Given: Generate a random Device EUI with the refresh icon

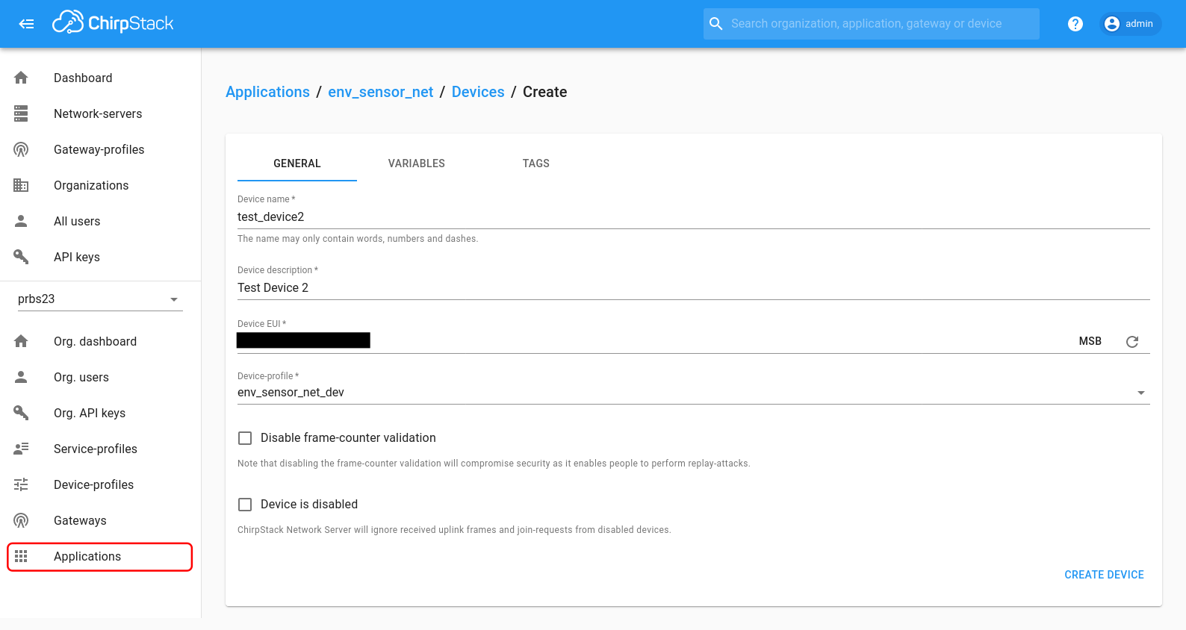Looking at the screenshot, I should (x=1132, y=341).
